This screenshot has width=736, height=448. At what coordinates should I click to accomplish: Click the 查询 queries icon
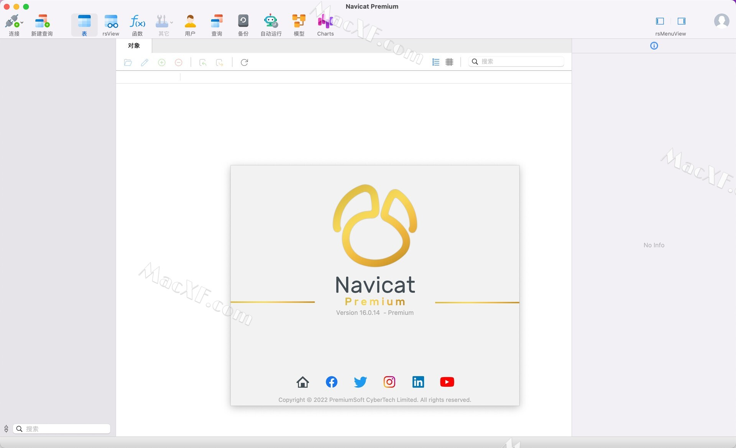tap(217, 21)
